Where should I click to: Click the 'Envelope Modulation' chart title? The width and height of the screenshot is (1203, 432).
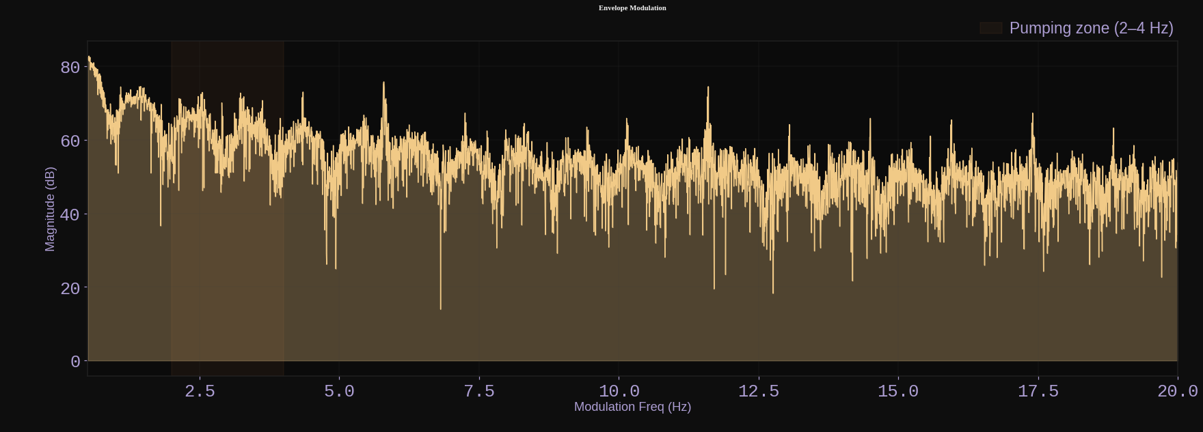tap(632, 8)
